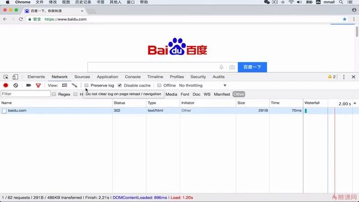
Task: Open macOS notification center icon
Action: [350, 2]
